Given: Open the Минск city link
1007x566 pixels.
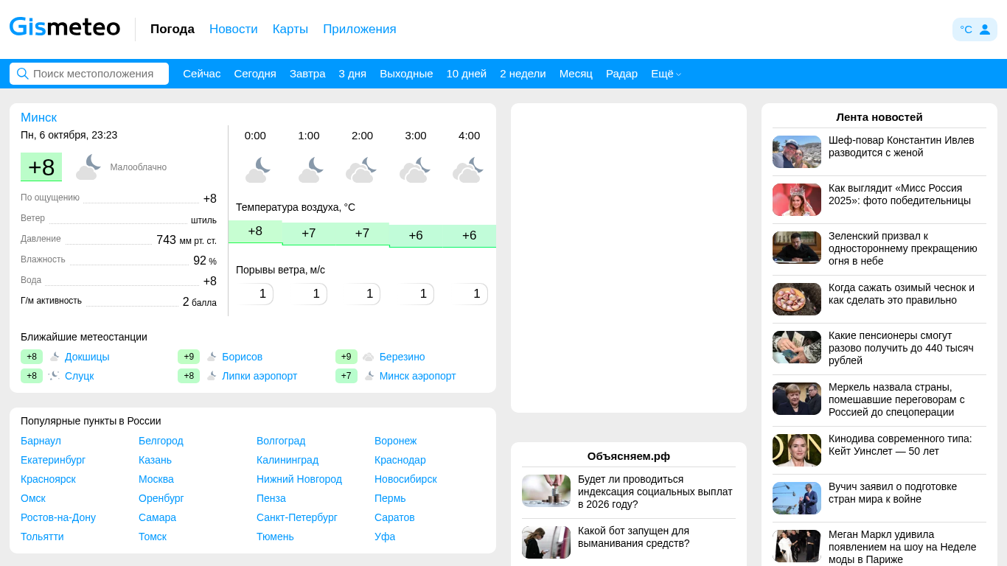Looking at the screenshot, I should pos(38,117).
